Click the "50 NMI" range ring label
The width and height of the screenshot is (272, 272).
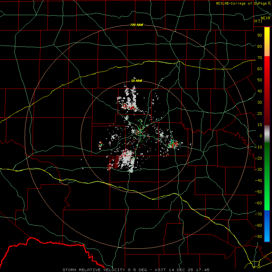[137, 81]
